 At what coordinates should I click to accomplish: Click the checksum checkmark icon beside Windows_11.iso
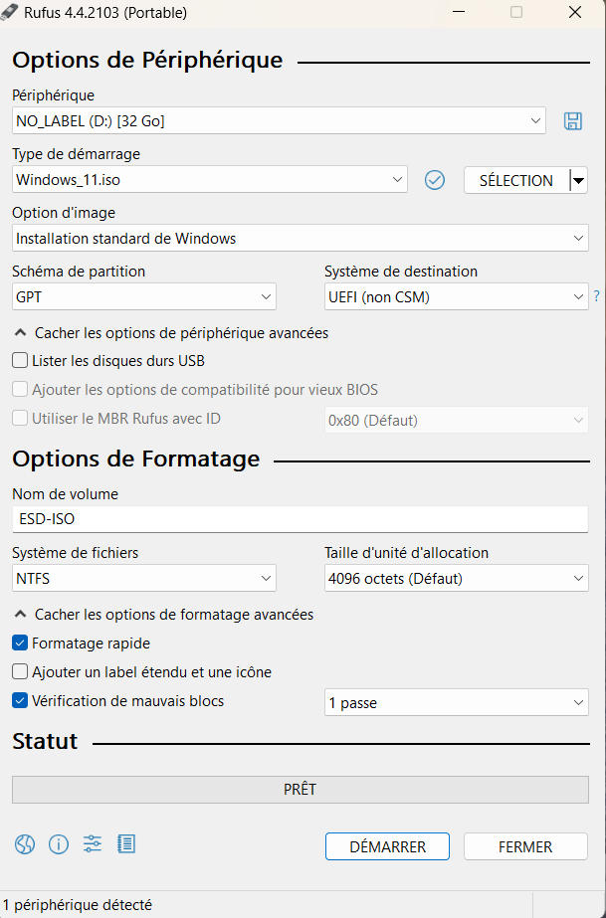[x=435, y=180]
